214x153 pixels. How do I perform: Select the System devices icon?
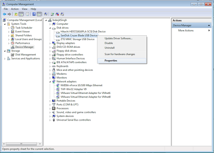pyautogui.click(x=54, y=116)
